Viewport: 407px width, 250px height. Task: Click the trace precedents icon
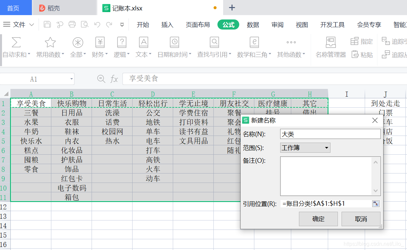[386, 41]
